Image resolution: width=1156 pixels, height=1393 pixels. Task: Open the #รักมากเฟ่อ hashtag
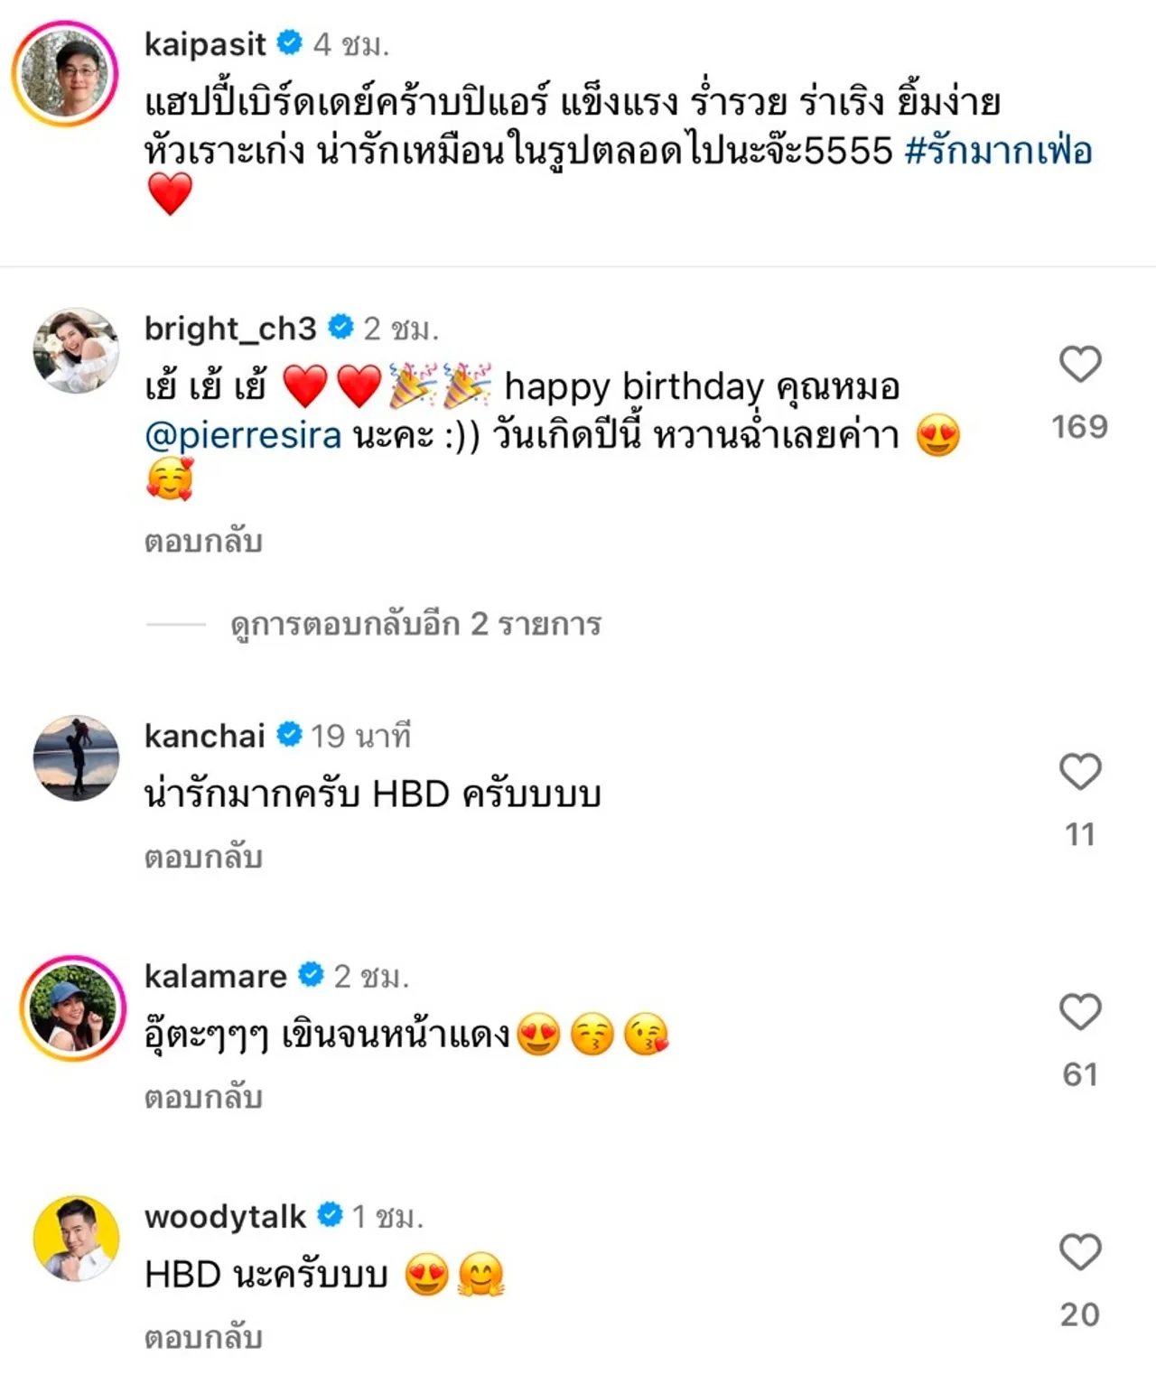click(x=998, y=151)
